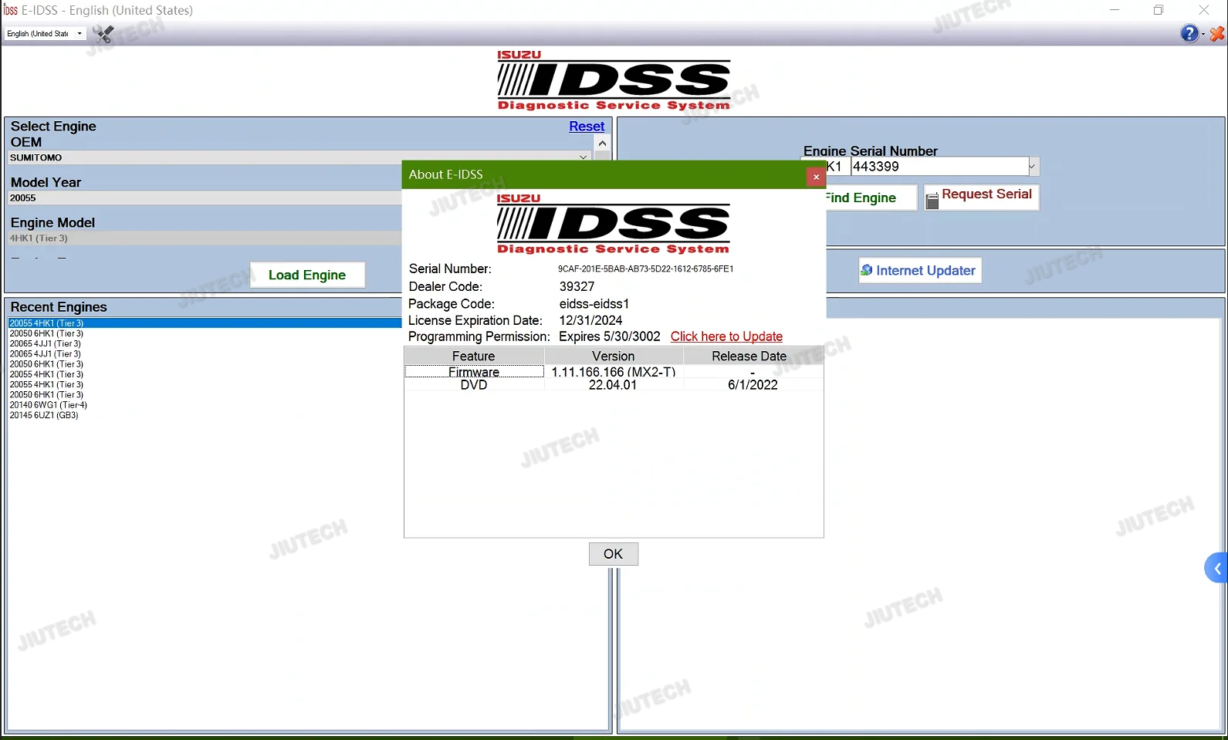Select recent engine 20055 4HK1 highlighted row
Image resolution: width=1228 pixels, height=740 pixels.
click(205, 323)
